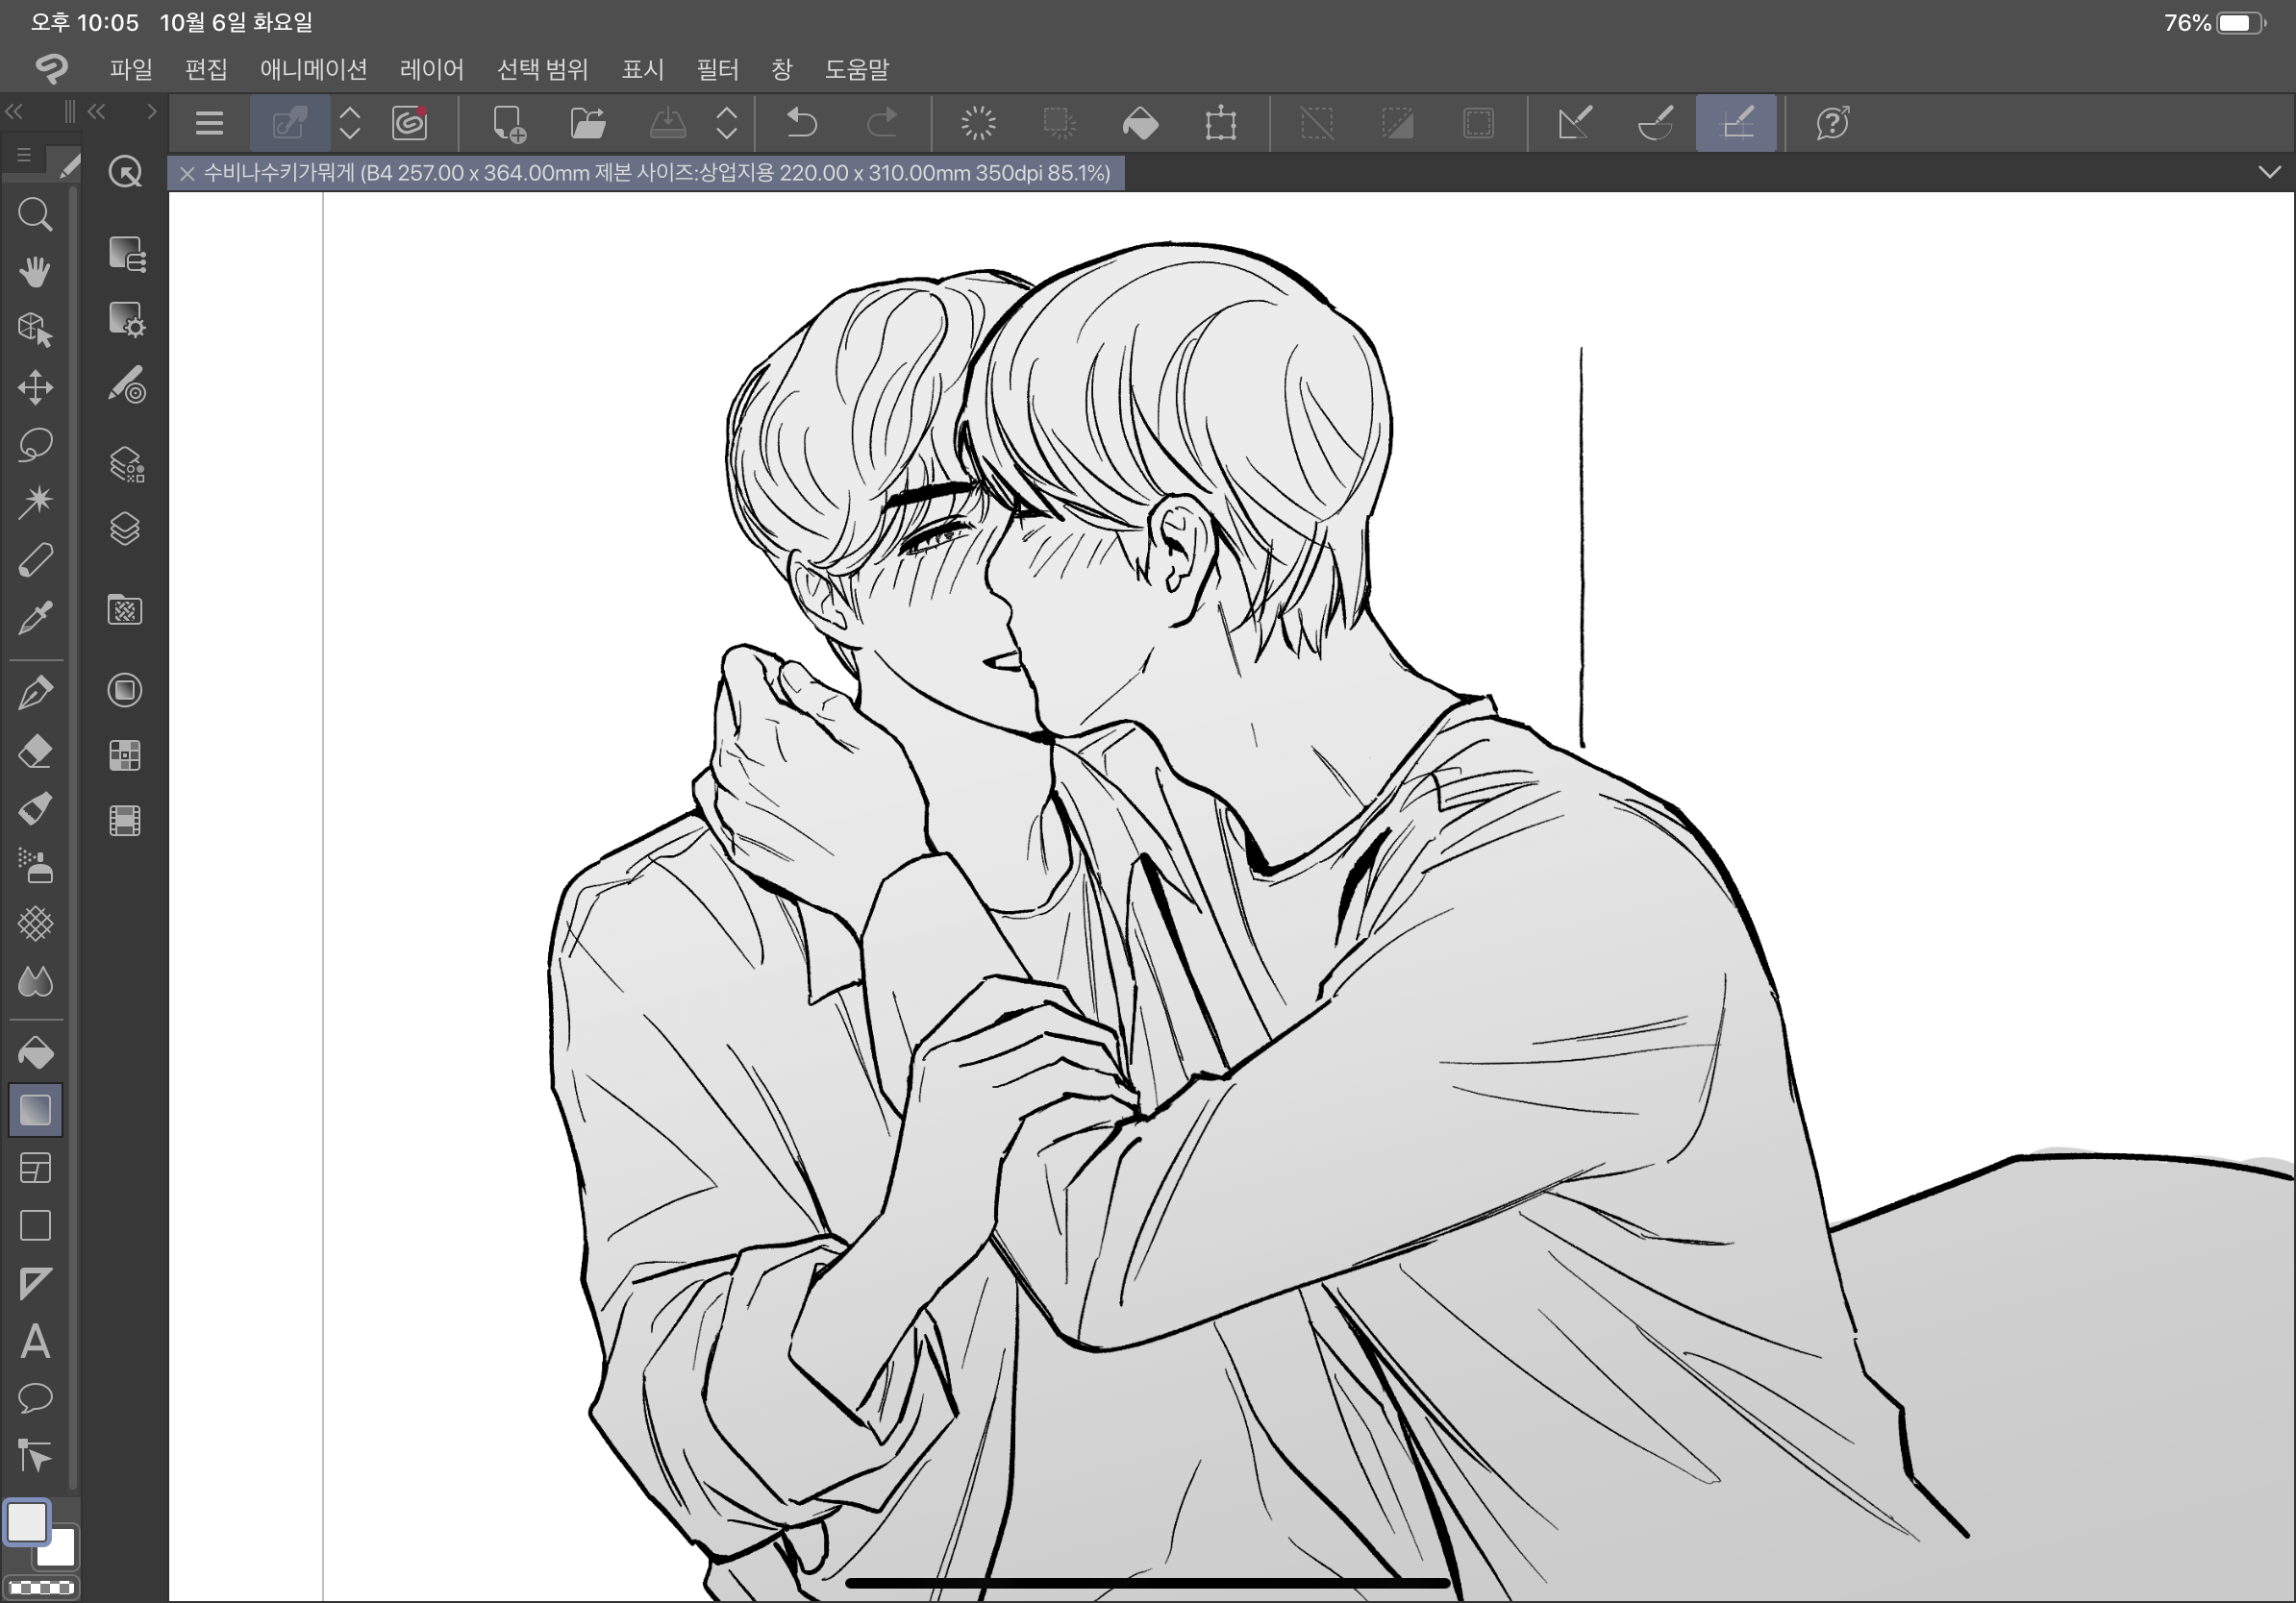Launch Clip Studio spiral icon
This screenshot has width=2296, height=1603.
[410, 124]
